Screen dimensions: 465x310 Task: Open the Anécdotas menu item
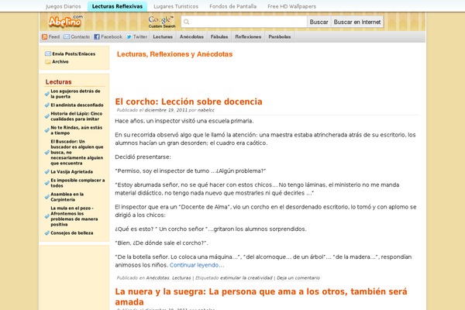(x=191, y=36)
